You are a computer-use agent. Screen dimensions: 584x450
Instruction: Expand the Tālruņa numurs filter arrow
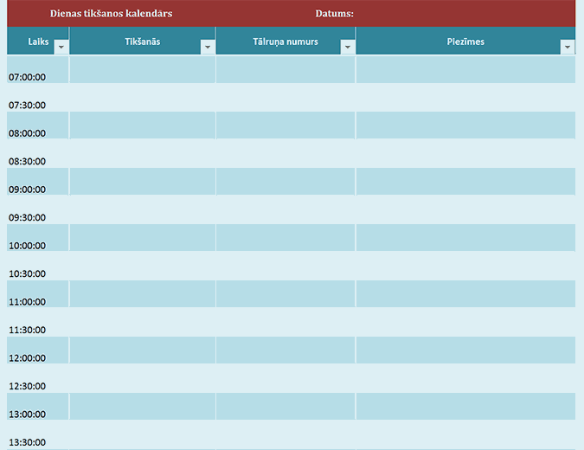tap(348, 48)
